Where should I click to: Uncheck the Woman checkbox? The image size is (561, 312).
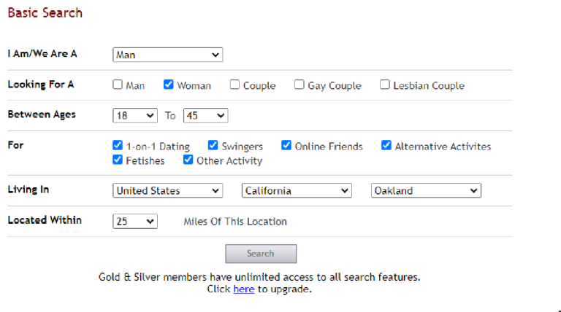coord(168,85)
